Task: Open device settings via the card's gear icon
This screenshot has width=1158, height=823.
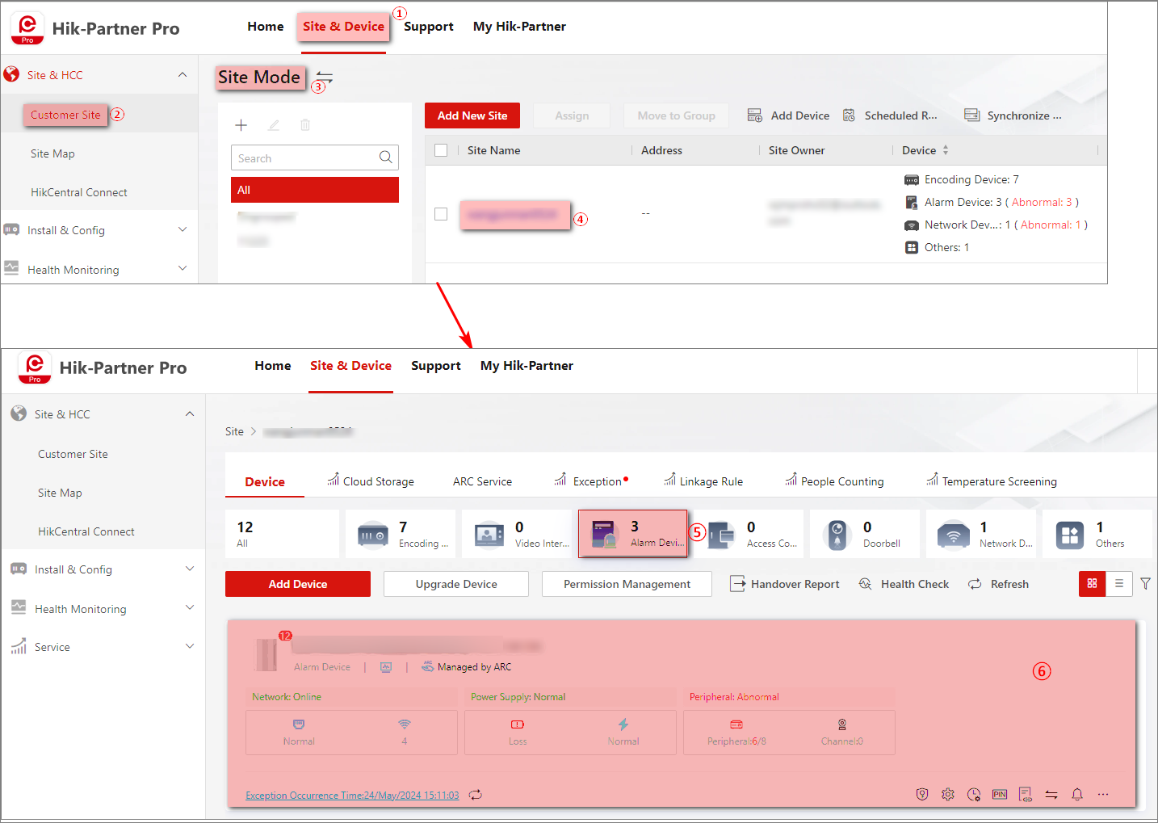Action: (948, 794)
